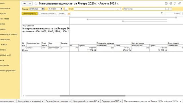Click the Розничная выручка header
Viewport: 183px width, 103px height.
pyautogui.click(x=114, y=43)
